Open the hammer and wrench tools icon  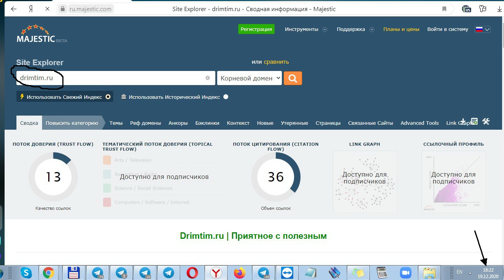[x=486, y=121]
